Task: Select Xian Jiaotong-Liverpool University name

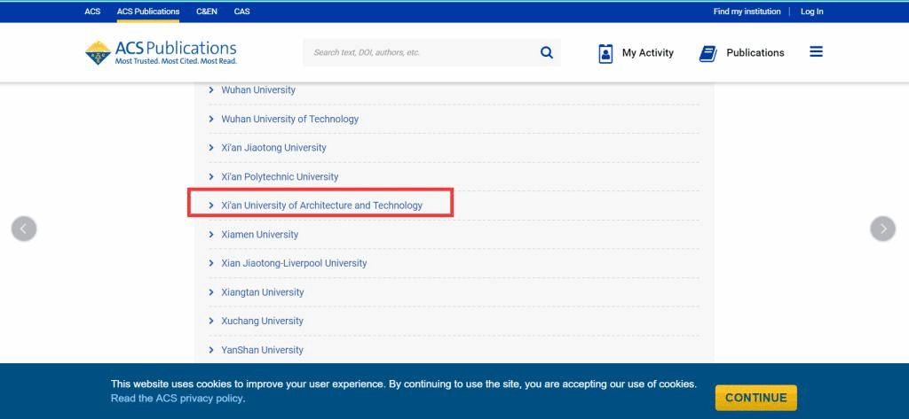Action: [294, 263]
